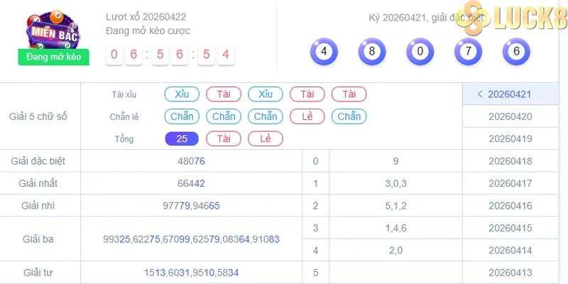Click the Giải 5 chữ số label
Viewport: 568px width, 284px height.
pos(38,116)
